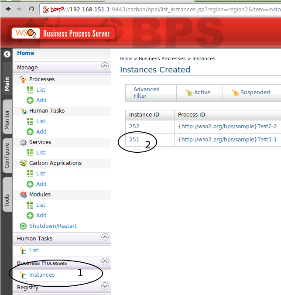Filter instances by Suspended
This screenshot has height=295, width=281.
[x=255, y=93]
